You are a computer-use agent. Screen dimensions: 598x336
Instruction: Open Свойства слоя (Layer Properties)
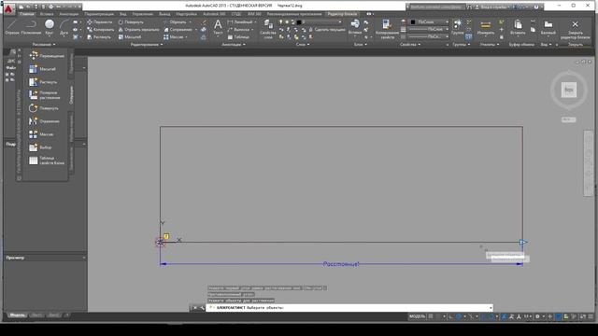(268, 29)
